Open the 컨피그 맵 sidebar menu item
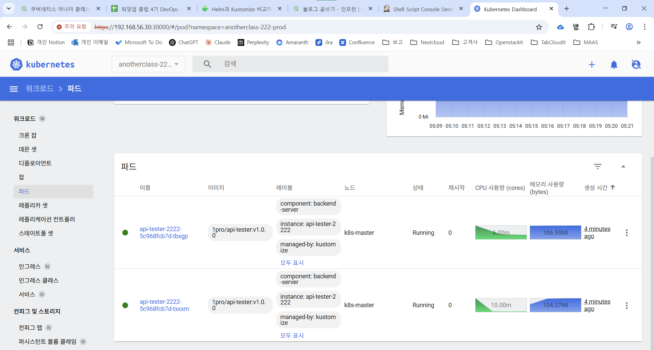This screenshot has width=654, height=350. click(30, 328)
